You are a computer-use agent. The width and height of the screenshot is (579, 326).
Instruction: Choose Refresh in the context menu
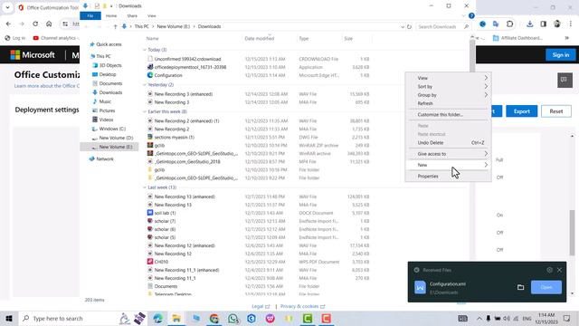[449, 103]
